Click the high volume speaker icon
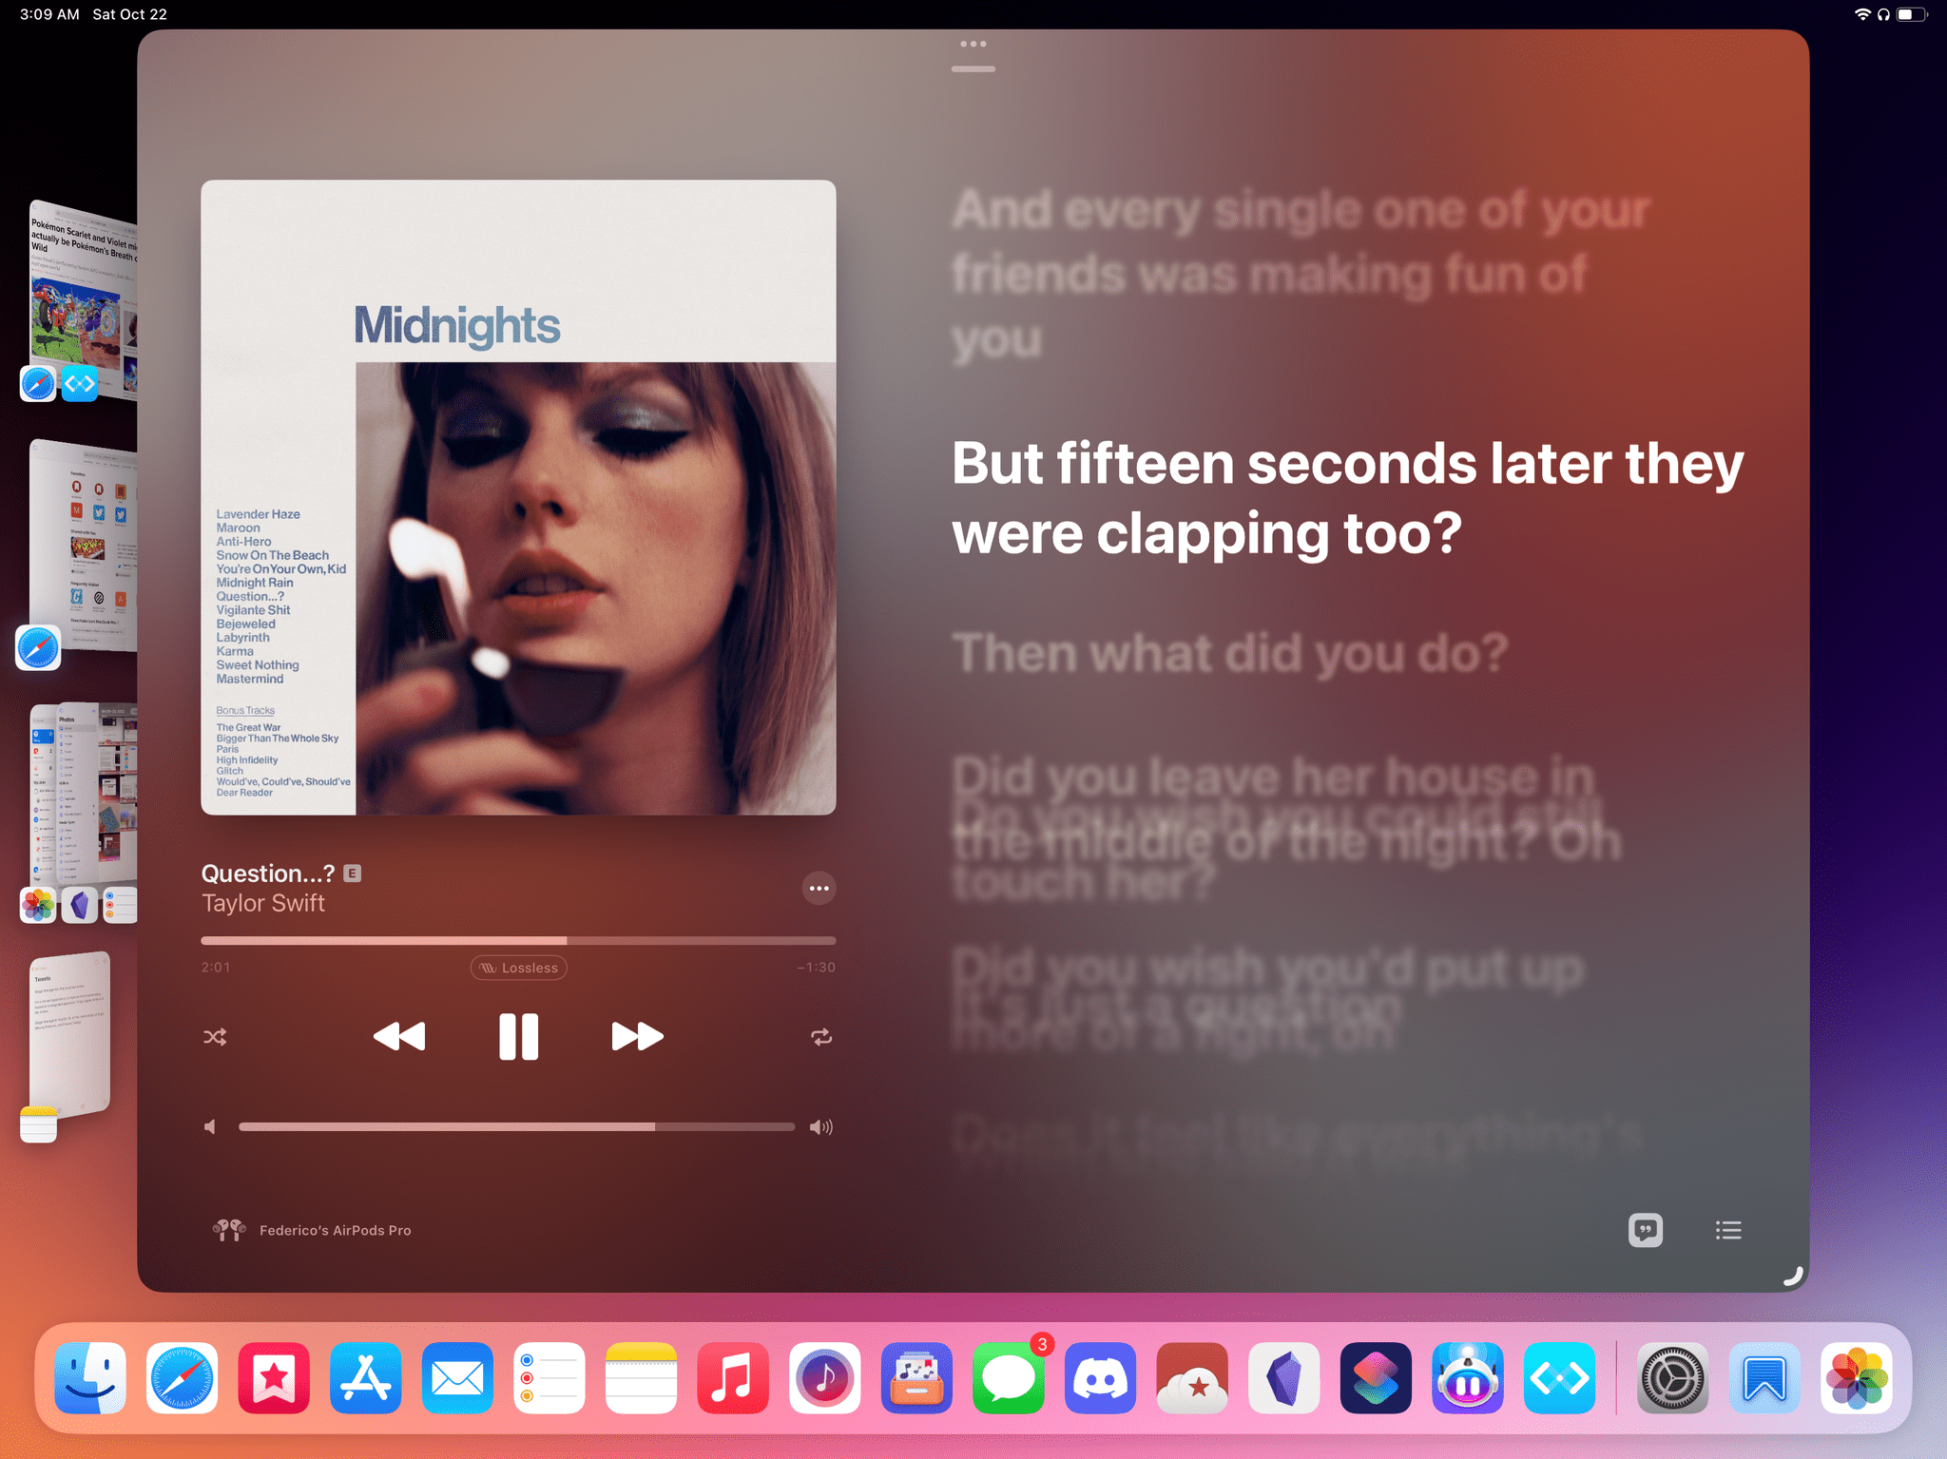This screenshot has height=1459, width=1947. [821, 1127]
